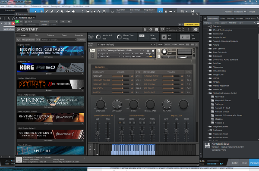
Task: Collapse the Native Instruments GmbH folder
Action: click(x=208, y=93)
